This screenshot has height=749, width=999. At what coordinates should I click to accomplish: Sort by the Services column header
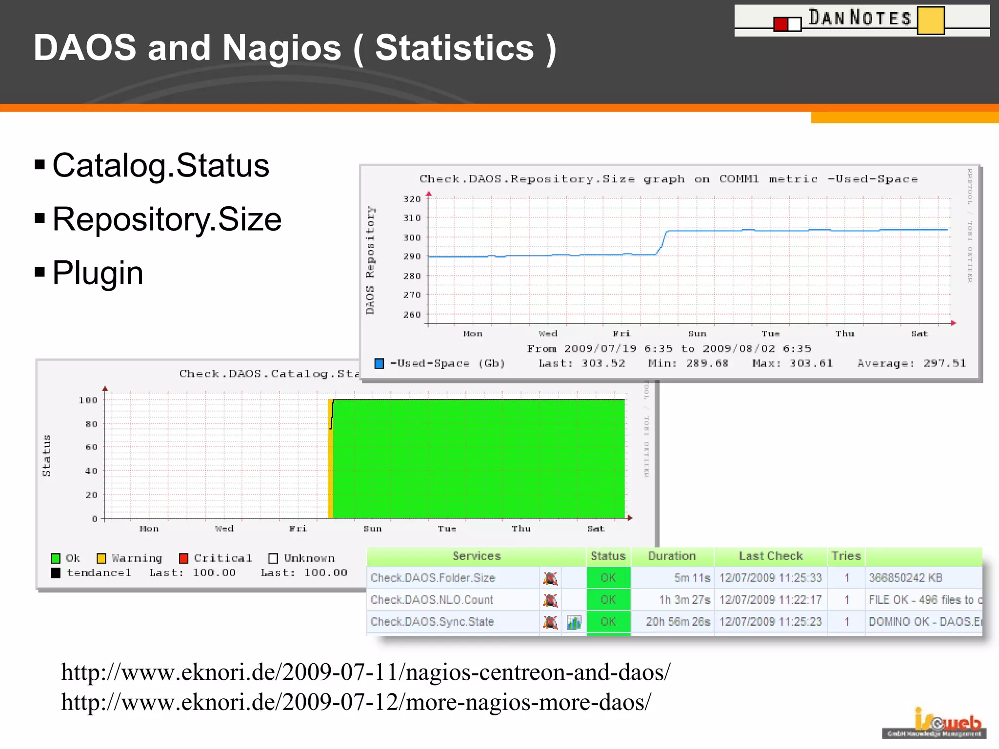477,556
